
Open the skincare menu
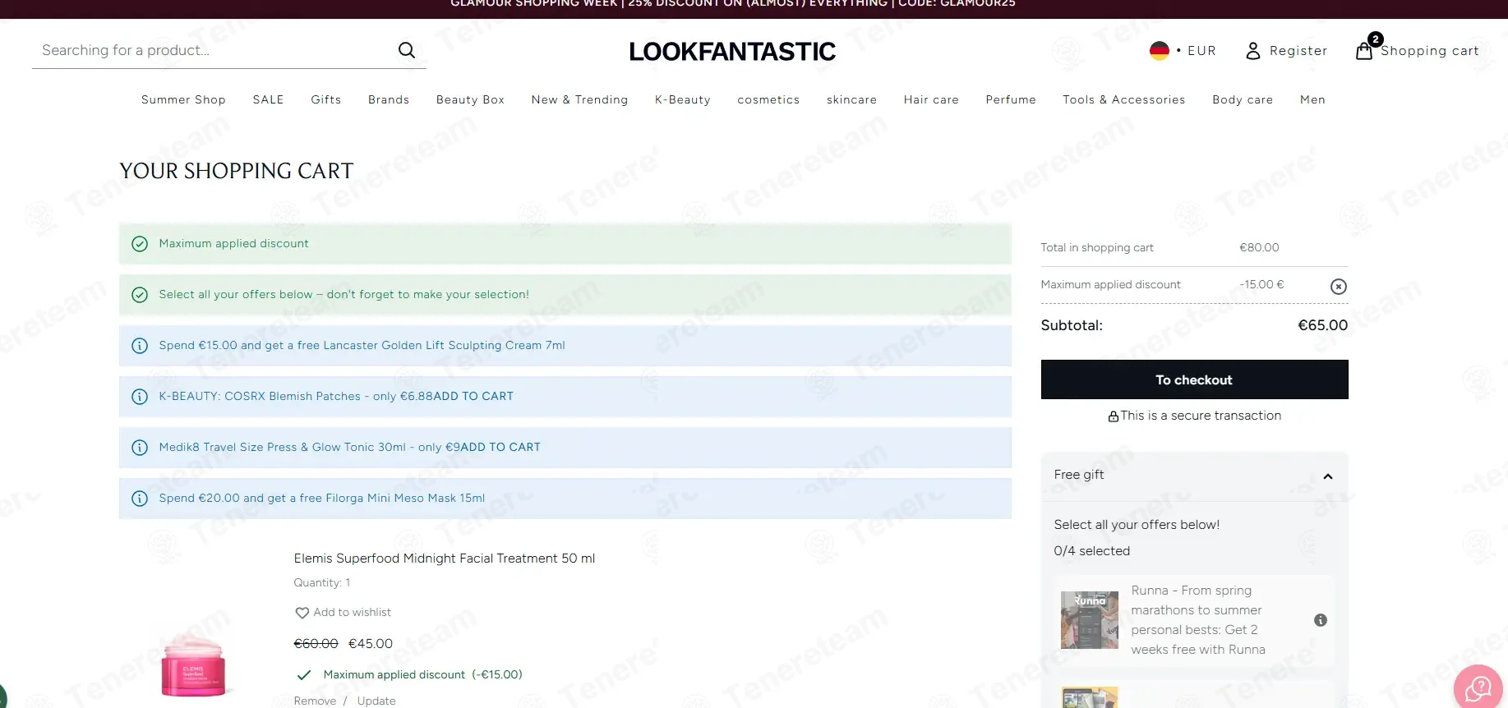point(851,99)
